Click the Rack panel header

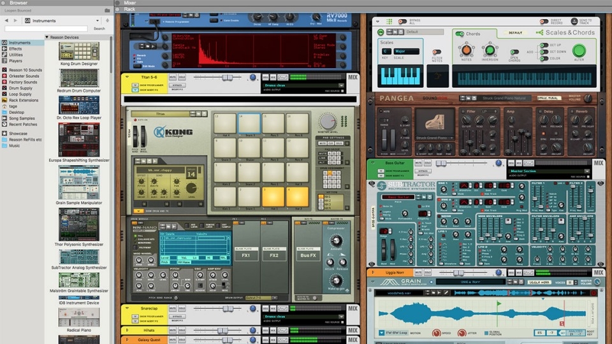[x=129, y=9]
